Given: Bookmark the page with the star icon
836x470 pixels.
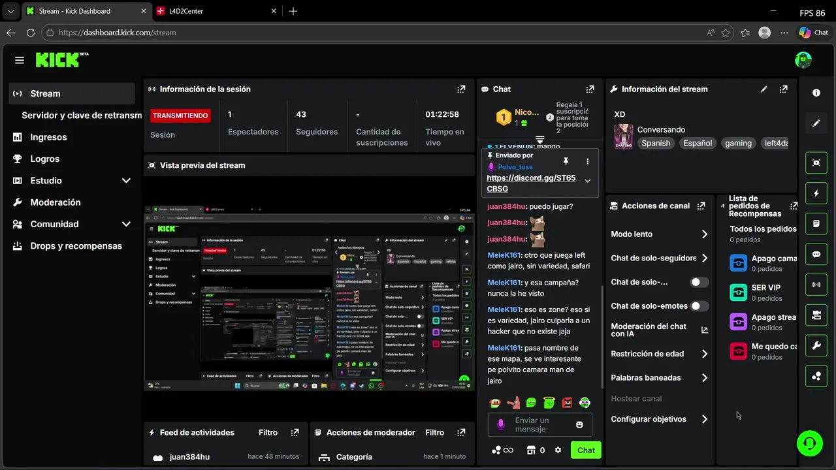Looking at the screenshot, I should [x=726, y=33].
